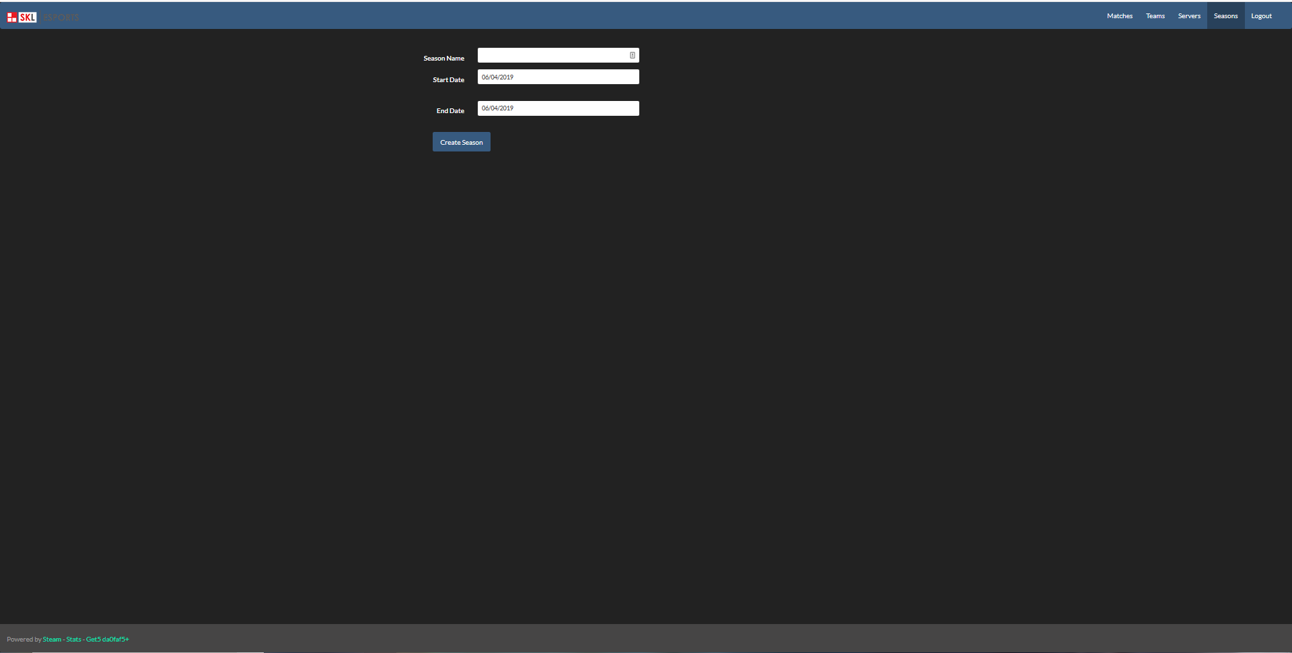
Task: Open the Servers page
Action: tap(1189, 15)
